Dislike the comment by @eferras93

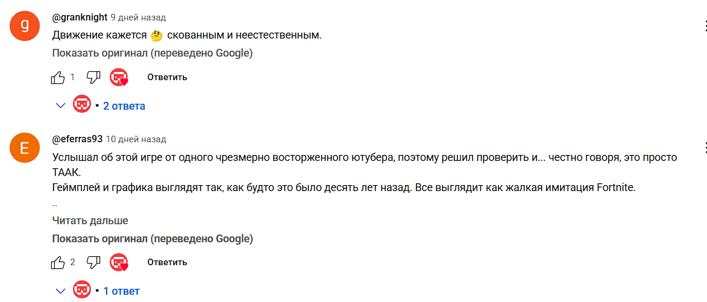pyautogui.click(x=93, y=262)
